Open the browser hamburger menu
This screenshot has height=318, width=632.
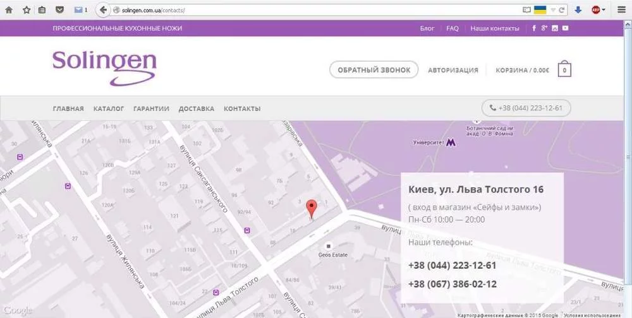pyautogui.click(x=621, y=10)
